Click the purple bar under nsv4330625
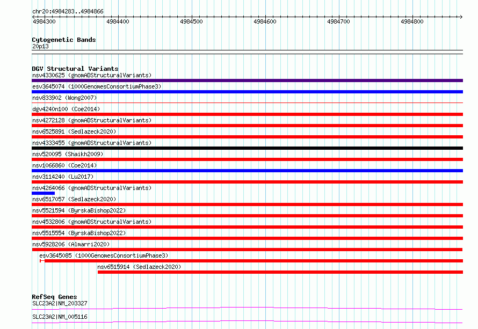Image resolution: width=478 pixels, height=329 pixels. (x=247, y=81)
